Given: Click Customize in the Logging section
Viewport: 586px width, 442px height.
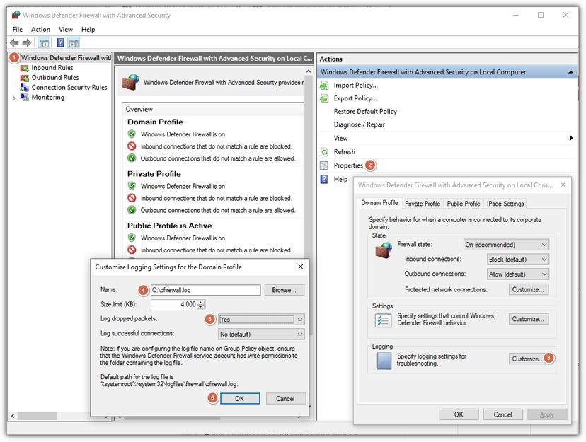Looking at the screenshot, I should pyautogui.click(x=529, y=359).
